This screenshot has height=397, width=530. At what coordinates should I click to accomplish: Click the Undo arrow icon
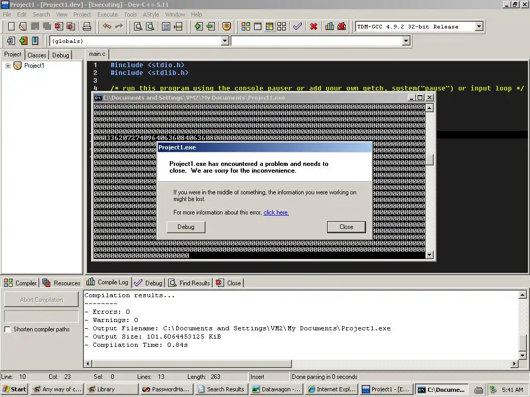point(107,26)
